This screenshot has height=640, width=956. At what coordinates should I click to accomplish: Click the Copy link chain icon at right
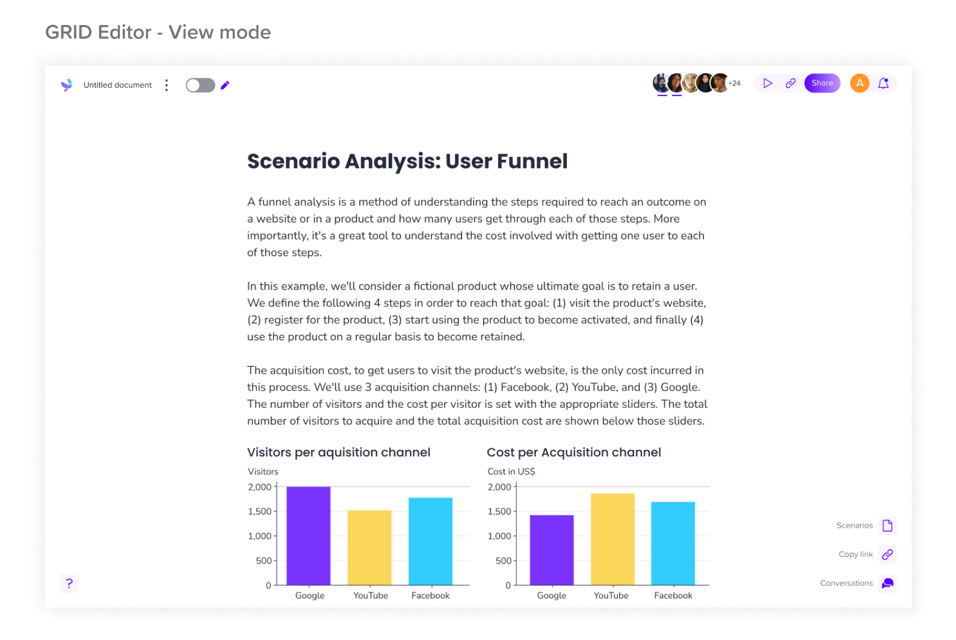(888, 554)
